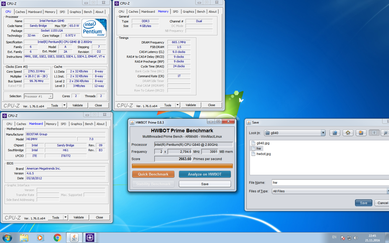Click Save in HWBOT Prime window
The height and width of the screenshot is (243, 389).
coord(205,184)
